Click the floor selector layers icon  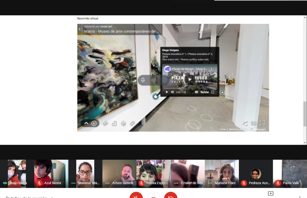pyautogui.click(x=123, y=123)
